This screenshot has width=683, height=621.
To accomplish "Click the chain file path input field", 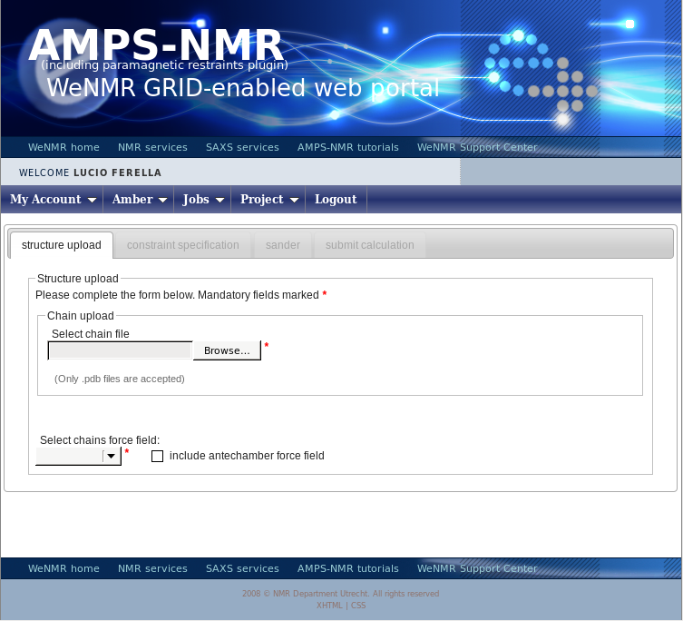I will tap(121, 350).
